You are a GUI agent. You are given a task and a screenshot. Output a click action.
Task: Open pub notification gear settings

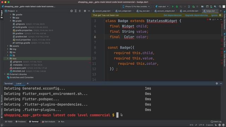click(x=220, y=15)
